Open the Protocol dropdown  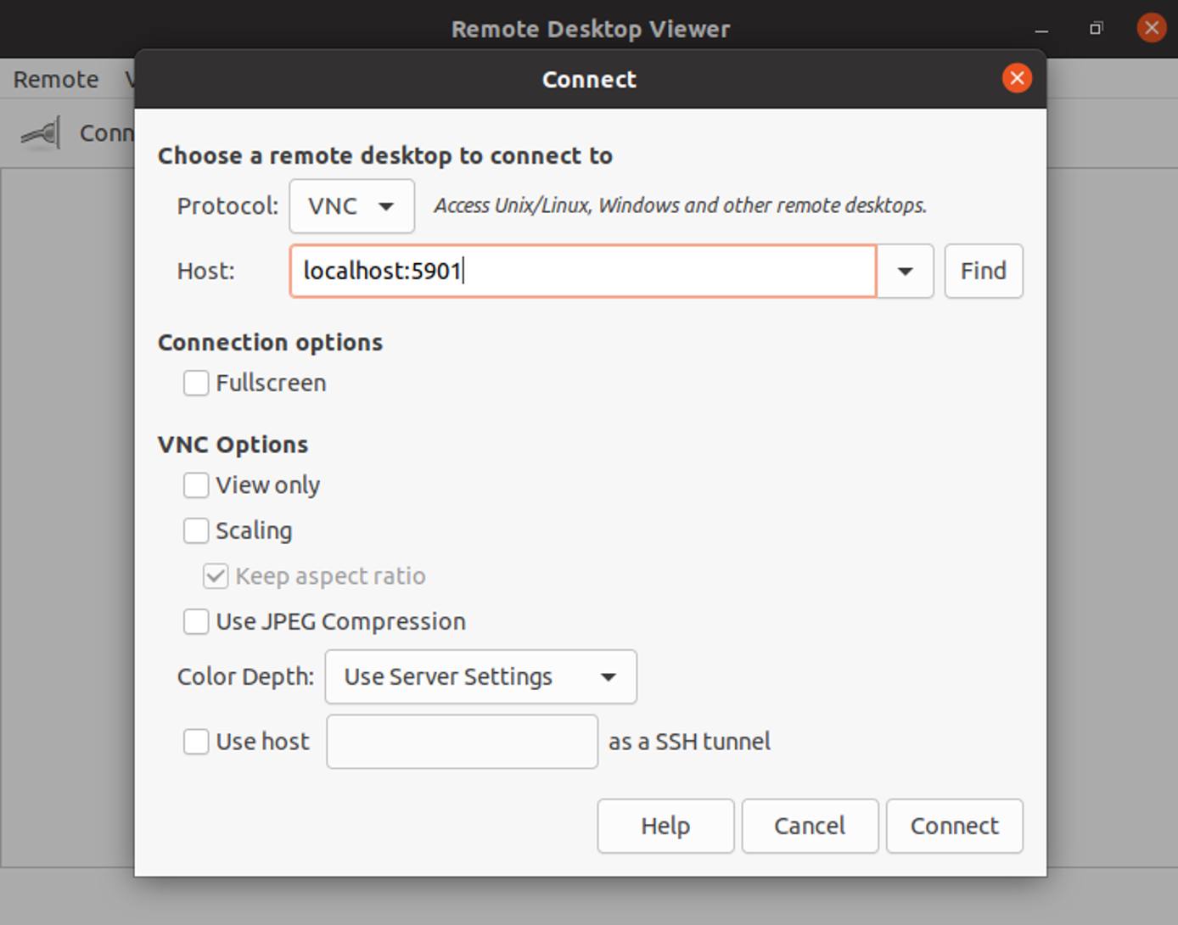coord(351,206)
